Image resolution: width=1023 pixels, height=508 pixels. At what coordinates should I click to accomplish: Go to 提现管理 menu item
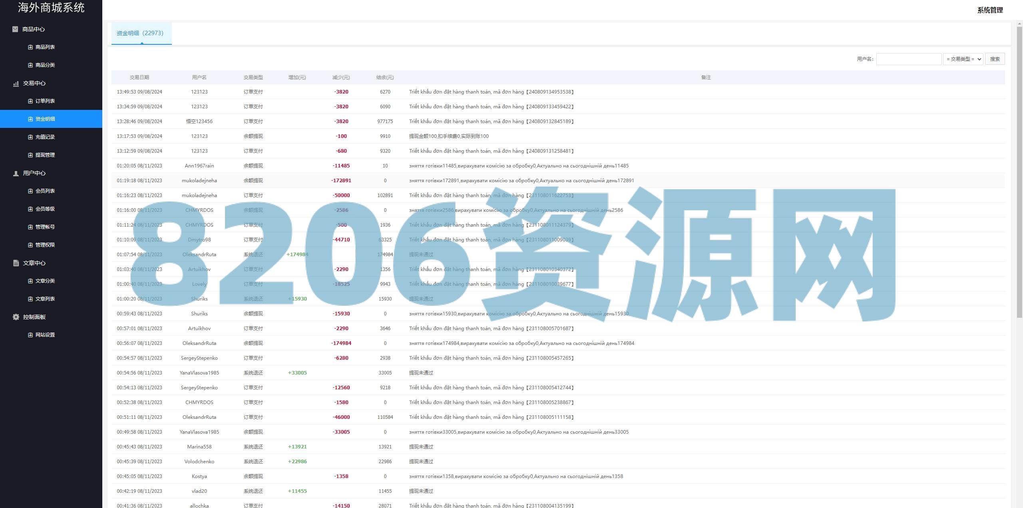(45, 155)
